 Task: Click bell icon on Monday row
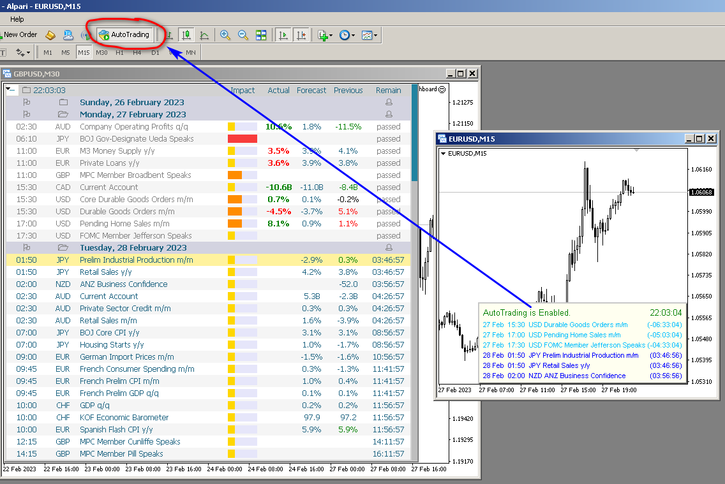point(389,114)
